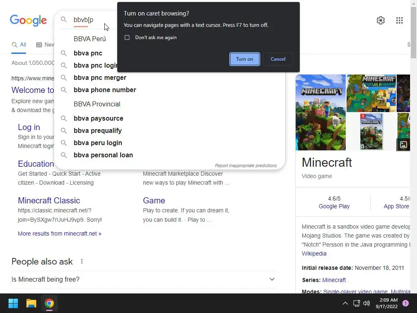Choose suggestion 'bbva pnc'
The width and height of the screenshot is (417, 313).
(88, 53)
